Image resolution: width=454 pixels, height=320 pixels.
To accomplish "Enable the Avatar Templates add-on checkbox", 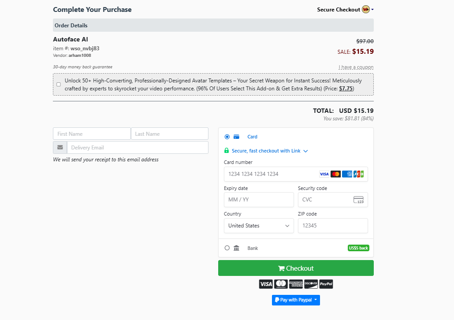I will [59, 84].
